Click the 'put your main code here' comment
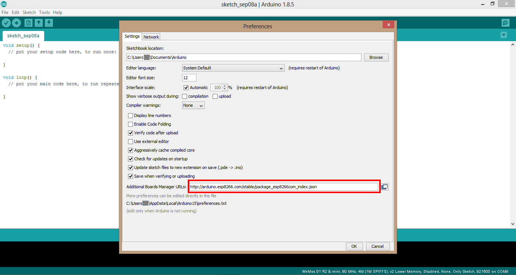The height and width of the screenshot is (275, 516). click(x=63, y=84)
